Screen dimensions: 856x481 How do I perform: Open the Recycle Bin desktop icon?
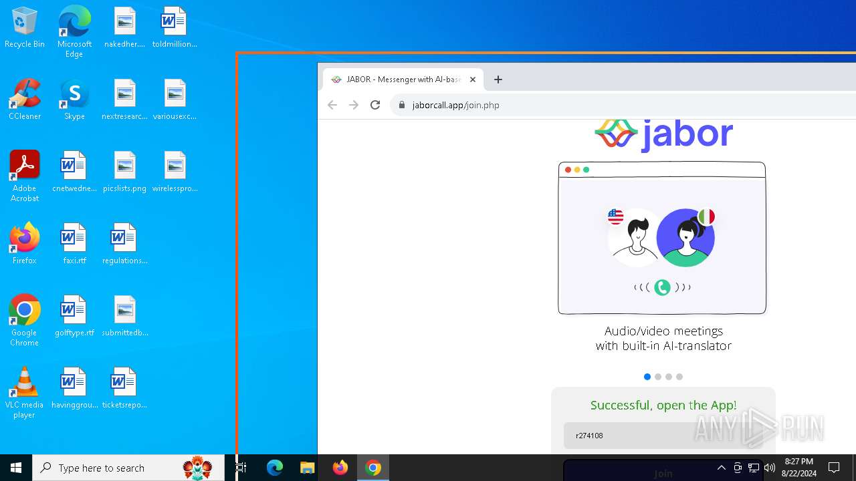pyautogui.click(x=25, y=28)
